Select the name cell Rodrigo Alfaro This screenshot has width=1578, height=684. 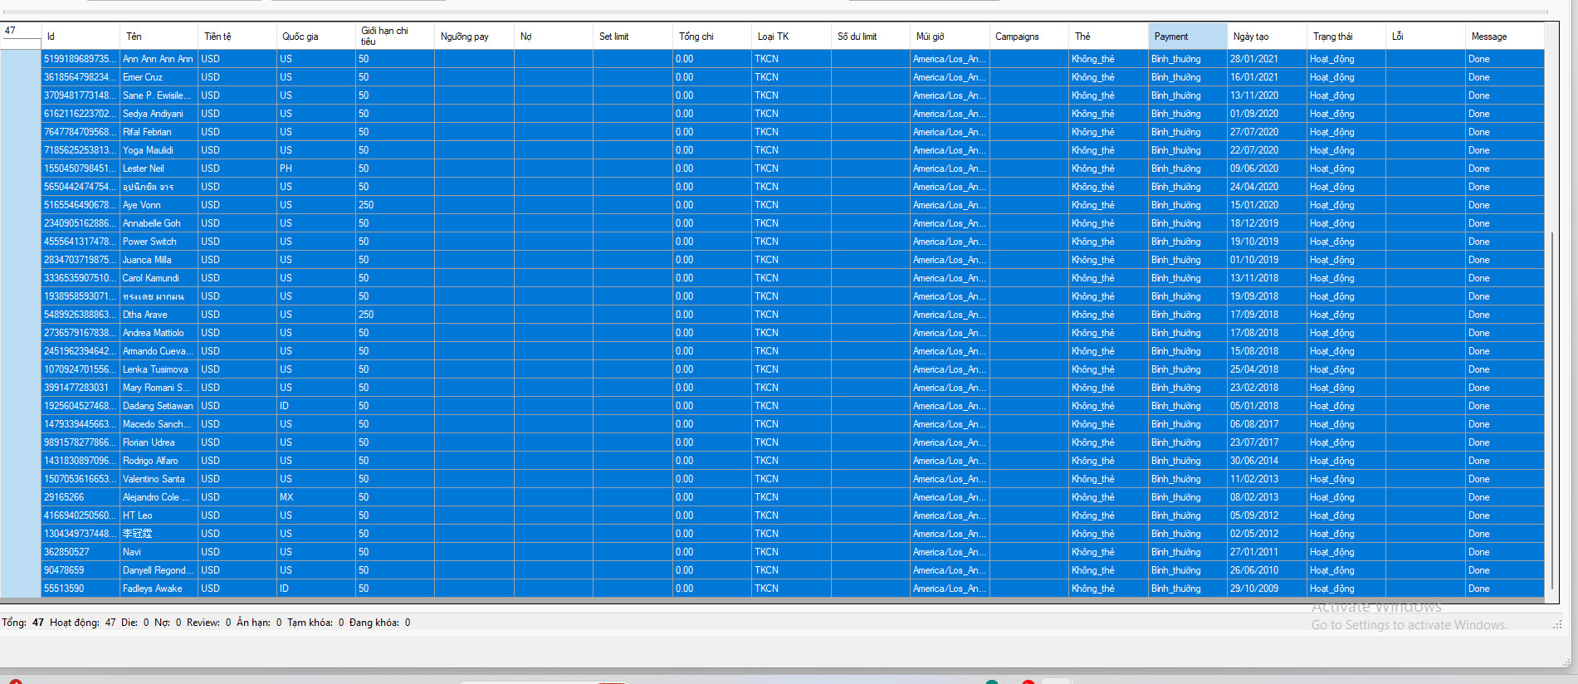pyautogui.click(x=159, y=461)
